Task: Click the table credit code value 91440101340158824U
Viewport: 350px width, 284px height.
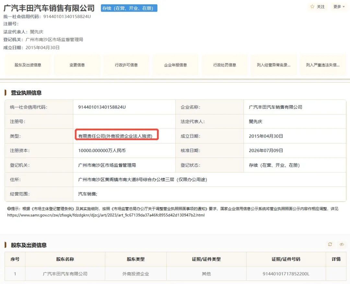Action: [102, 107]
